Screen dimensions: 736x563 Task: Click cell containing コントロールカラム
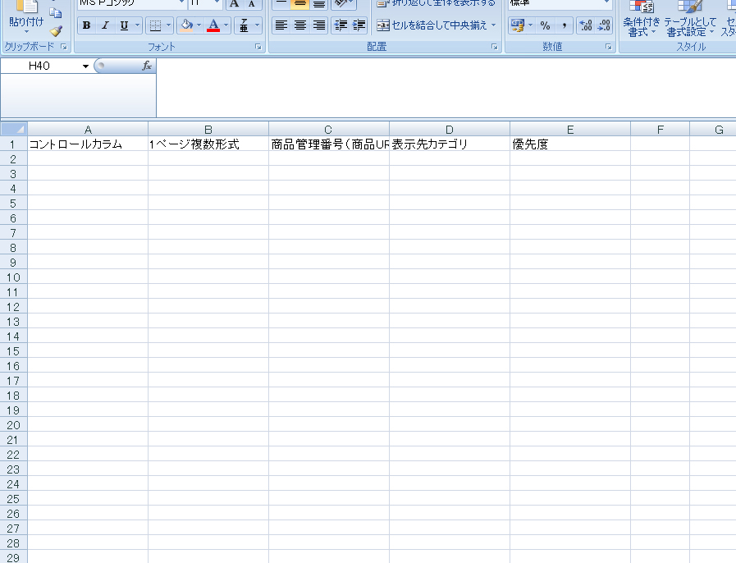pyautogui.click(x=88, y=144)
